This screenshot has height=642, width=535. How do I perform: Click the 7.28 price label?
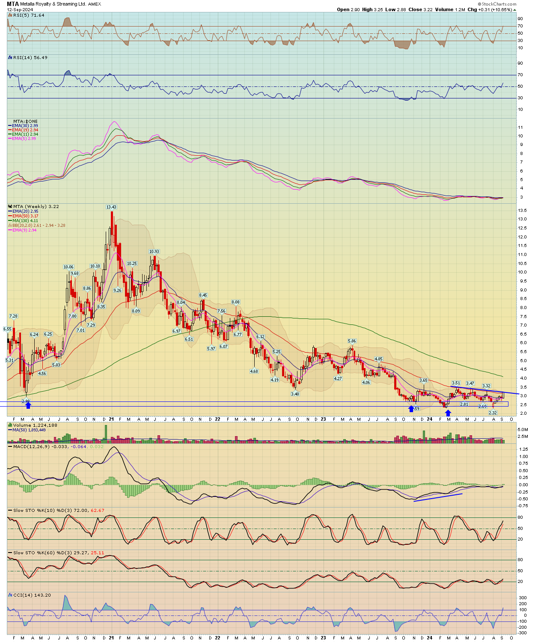point(13,316)
